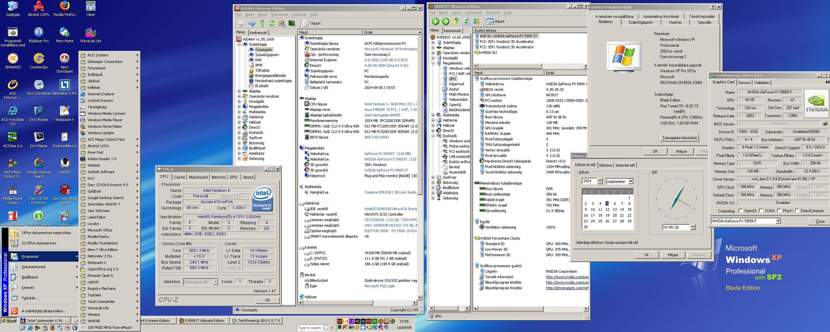This screenshot has width=830, height=332.
Task: Click AIDA64 toolbar back arrow
Action: point(241,23)
